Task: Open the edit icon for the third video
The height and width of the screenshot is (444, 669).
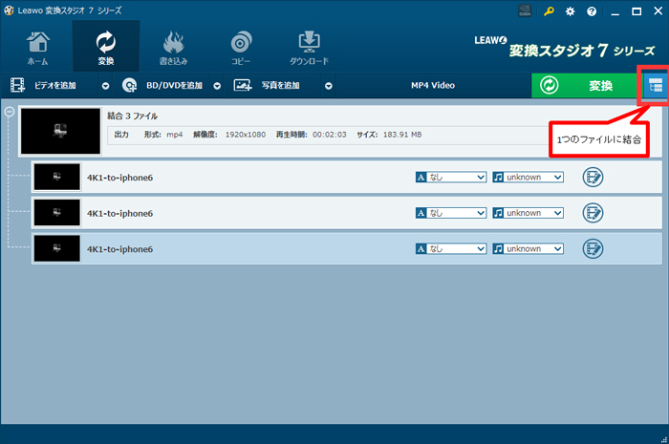Action: pyautogui.click(x=593, y=249)
